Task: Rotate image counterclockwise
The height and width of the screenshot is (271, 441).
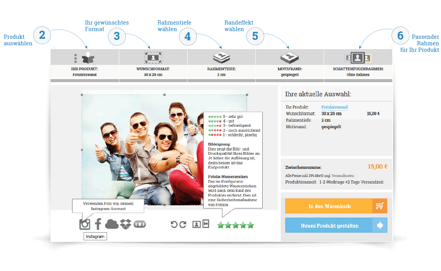Action: click(174, 225)
